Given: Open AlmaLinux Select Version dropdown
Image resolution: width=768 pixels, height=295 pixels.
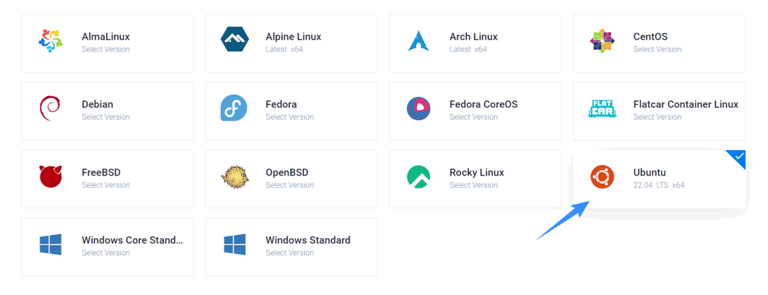Looking at the screenshot, I should point(106,49).
